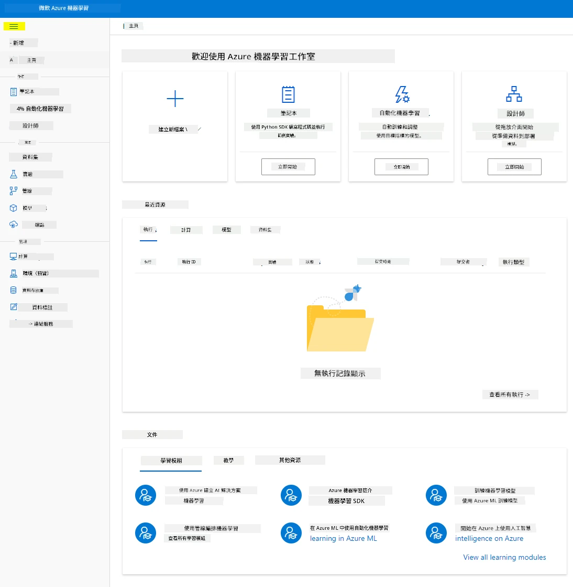Open the pipelines icon in sidebar
Viewport: 573px width, 587px height.
coord(14,191)
